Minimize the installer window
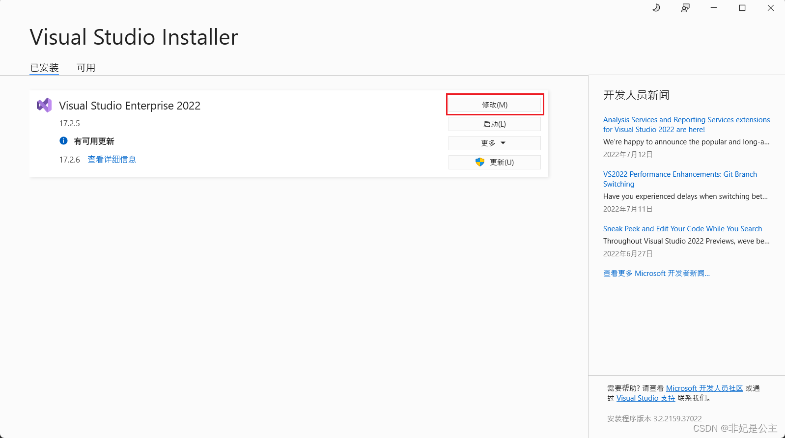785x438 pixels. (x=714, y=8)
